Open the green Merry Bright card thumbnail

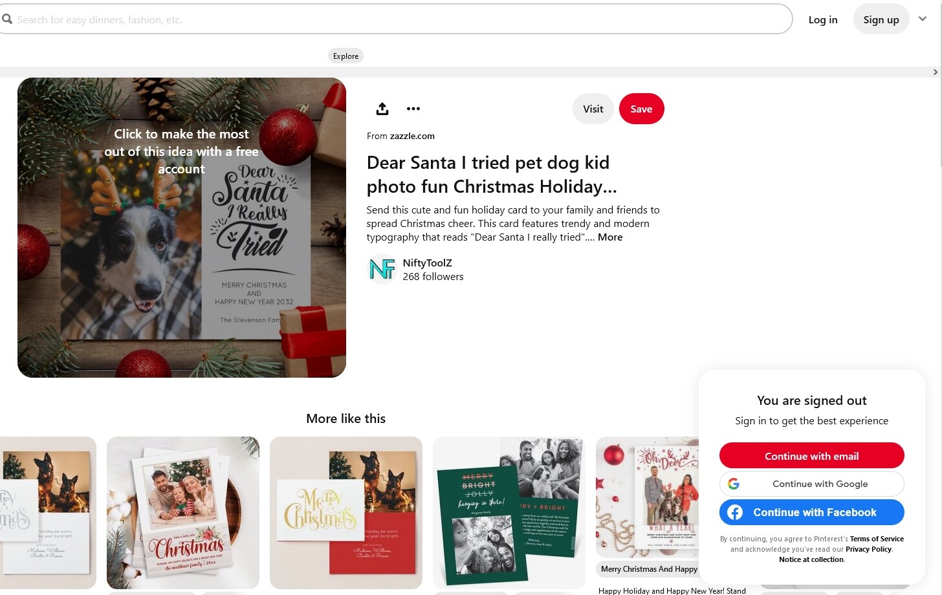tap(509, 513)
